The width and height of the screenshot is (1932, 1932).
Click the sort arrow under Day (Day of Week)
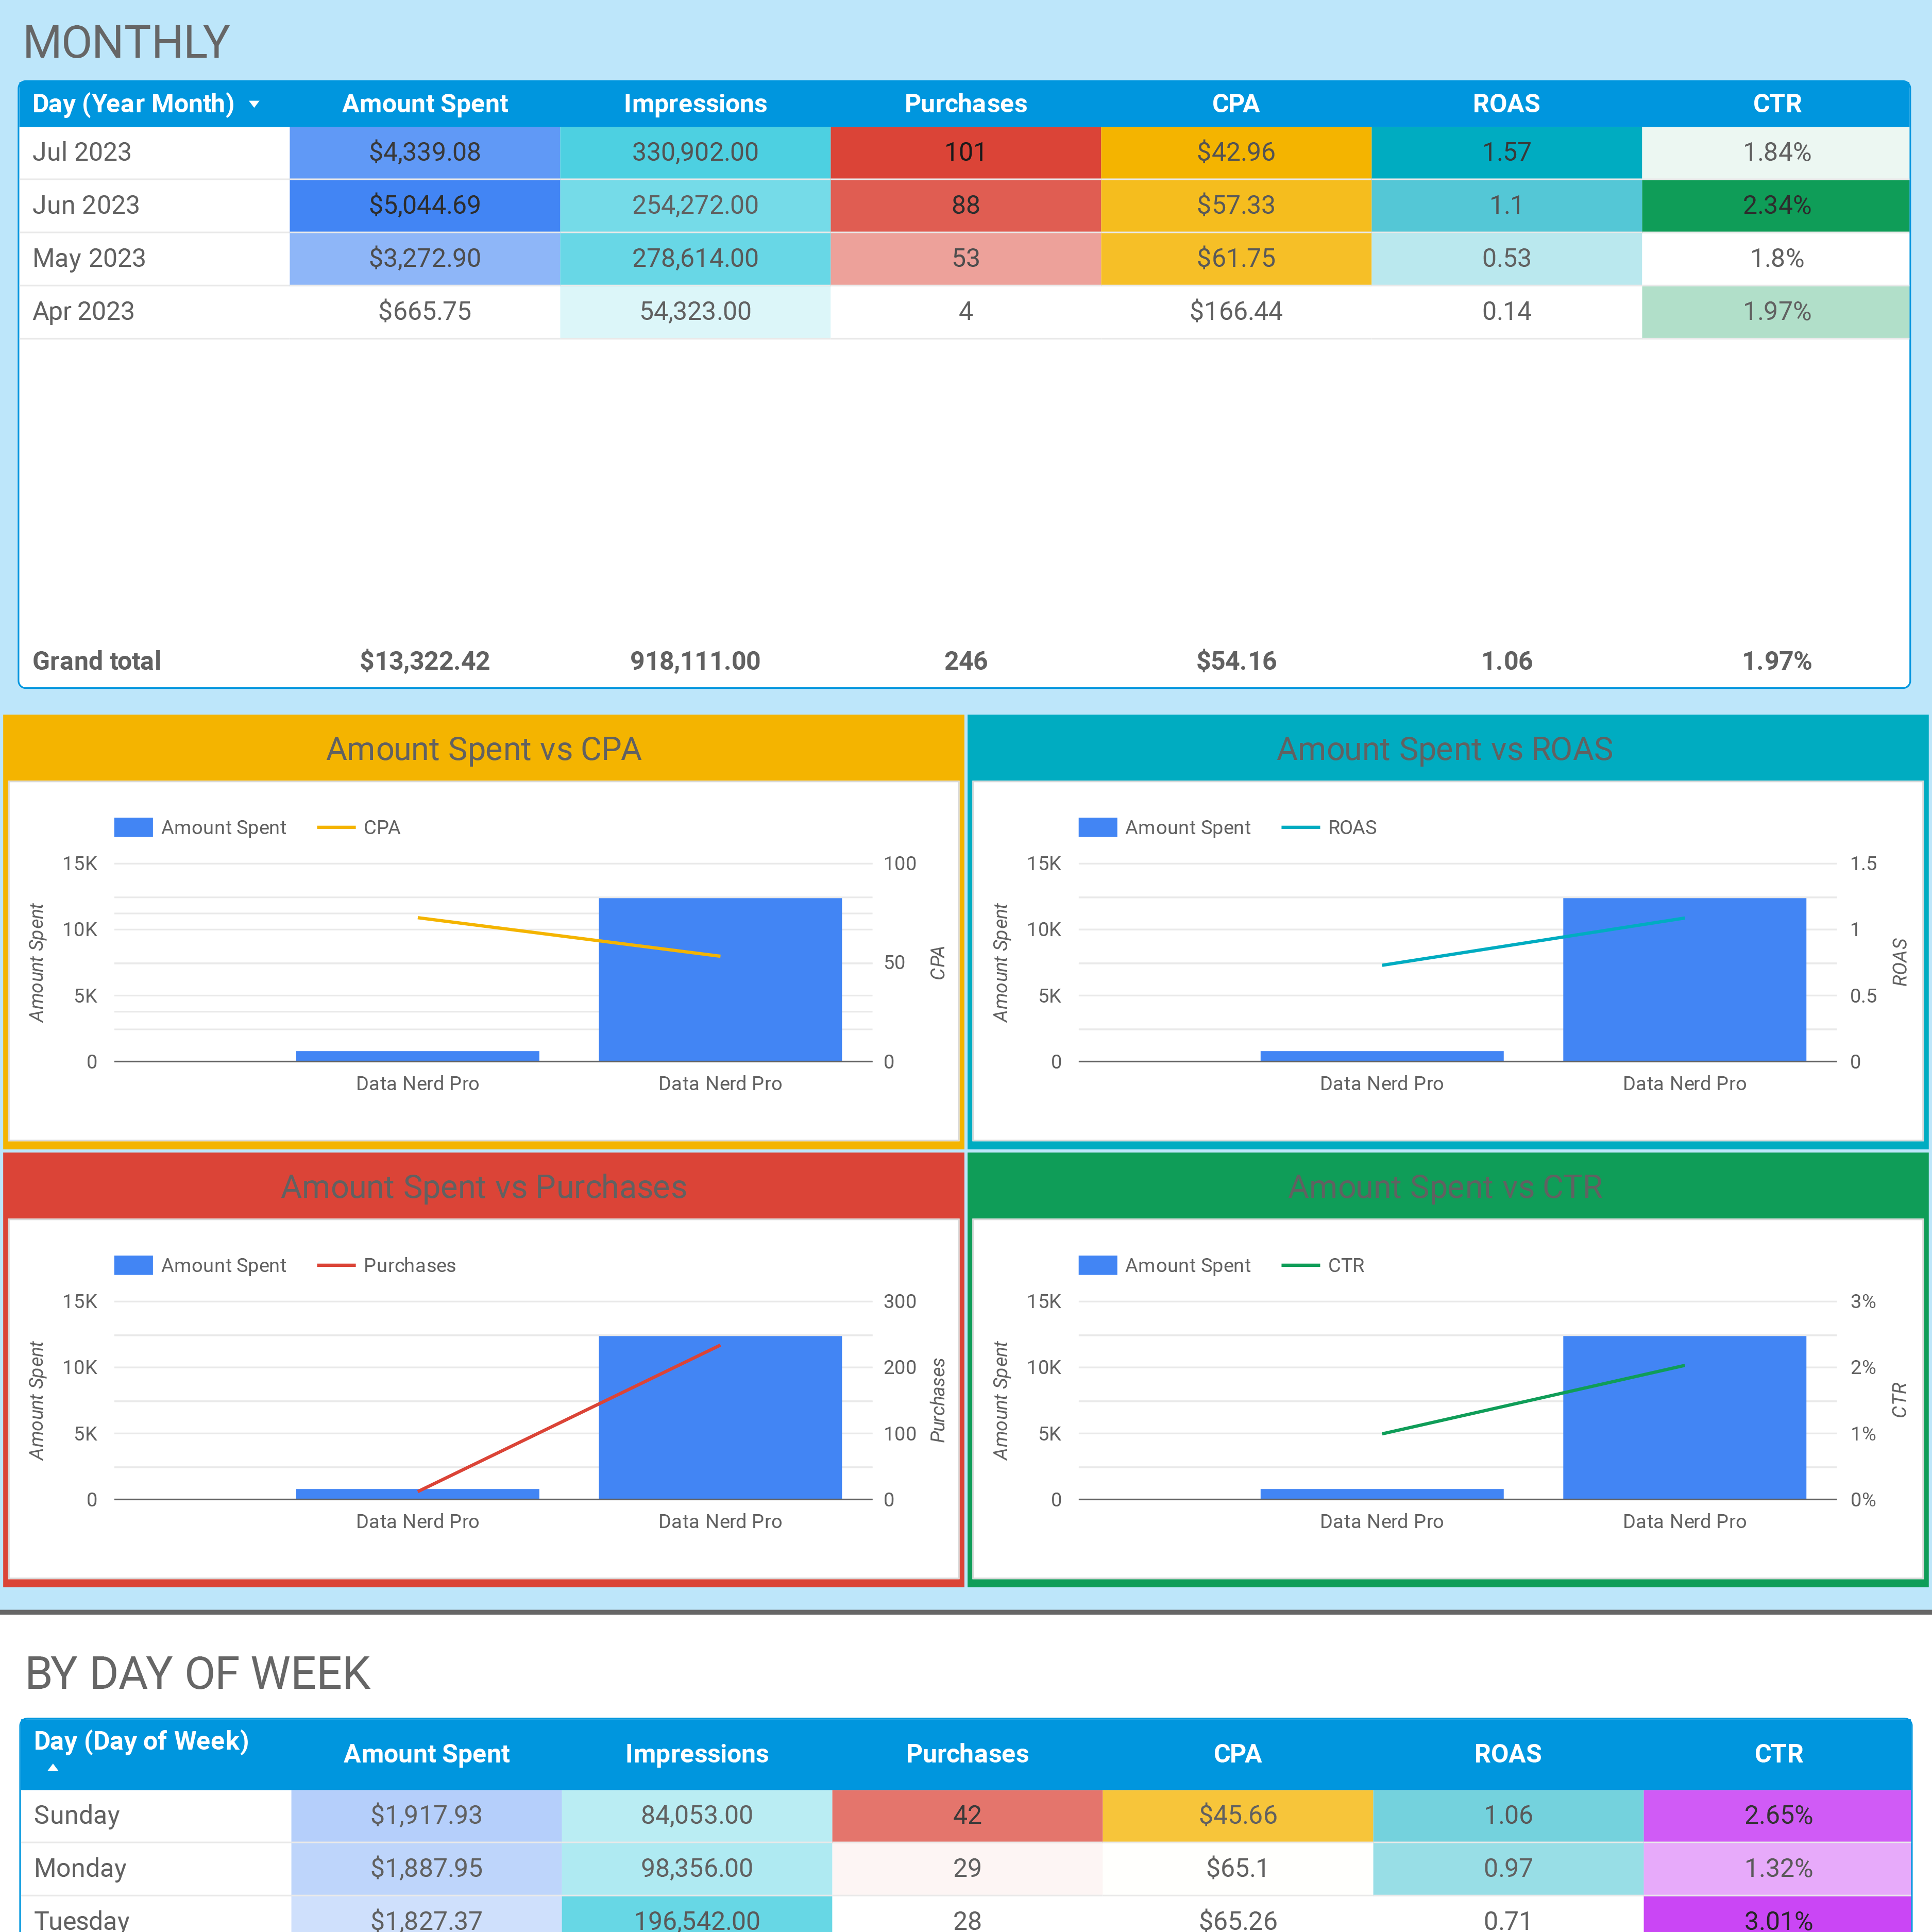(x=53, y=1768)
